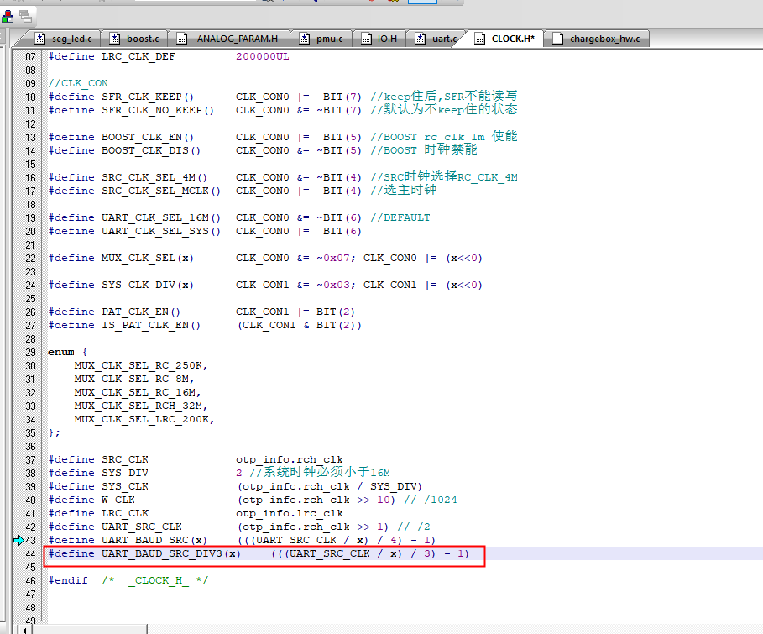763x634 pixels.
Task: Click the W_CLK macro name
Action: coord(118,500)
